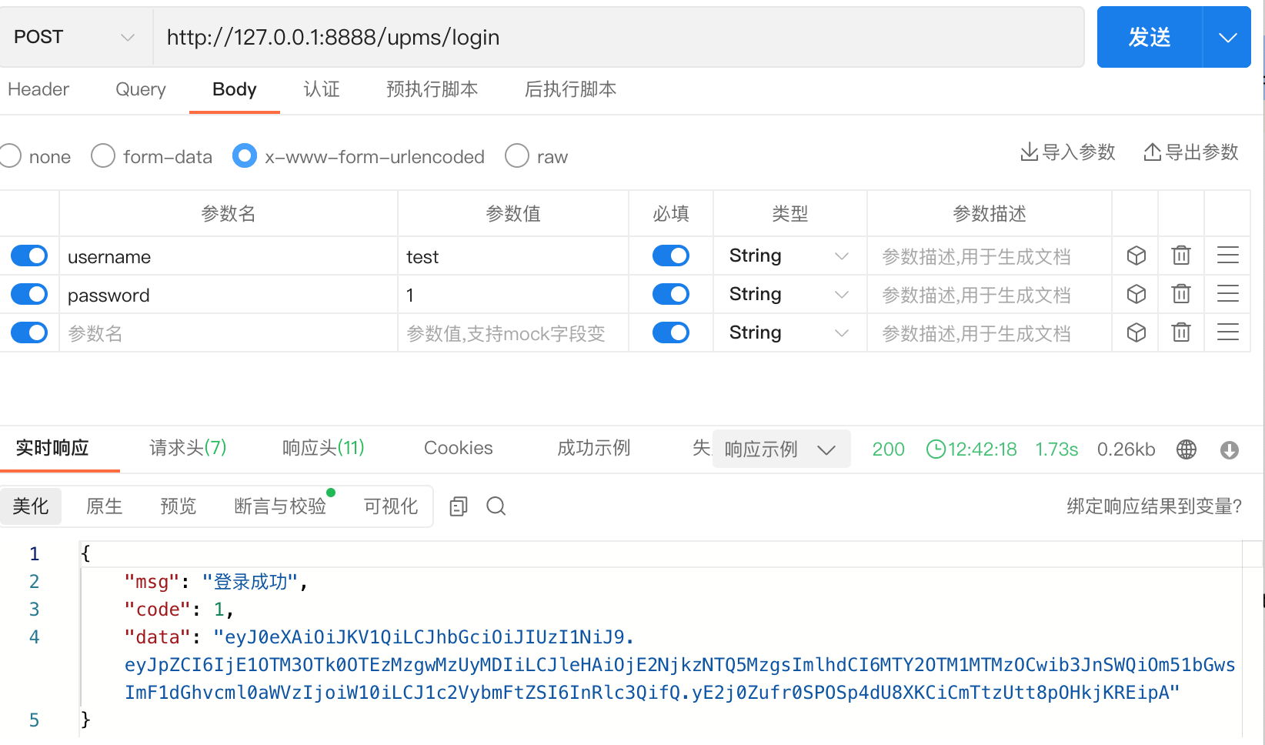The width and height of the screenshot is (1265, 745).
Task: Switch to the Header tab
Action: pos(38,89)
